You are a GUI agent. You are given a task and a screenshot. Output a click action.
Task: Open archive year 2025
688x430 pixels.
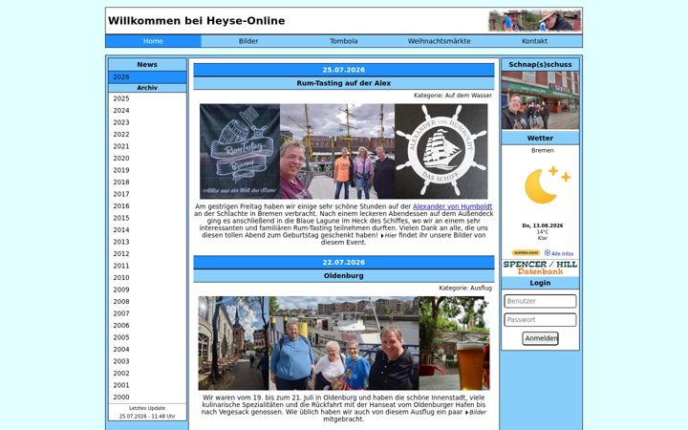147,98
